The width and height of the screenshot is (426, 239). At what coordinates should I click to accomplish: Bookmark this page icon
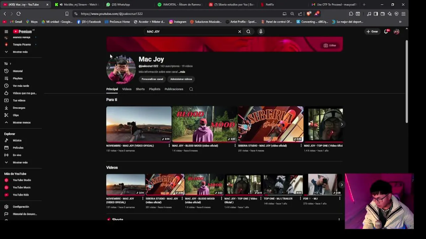67,14
